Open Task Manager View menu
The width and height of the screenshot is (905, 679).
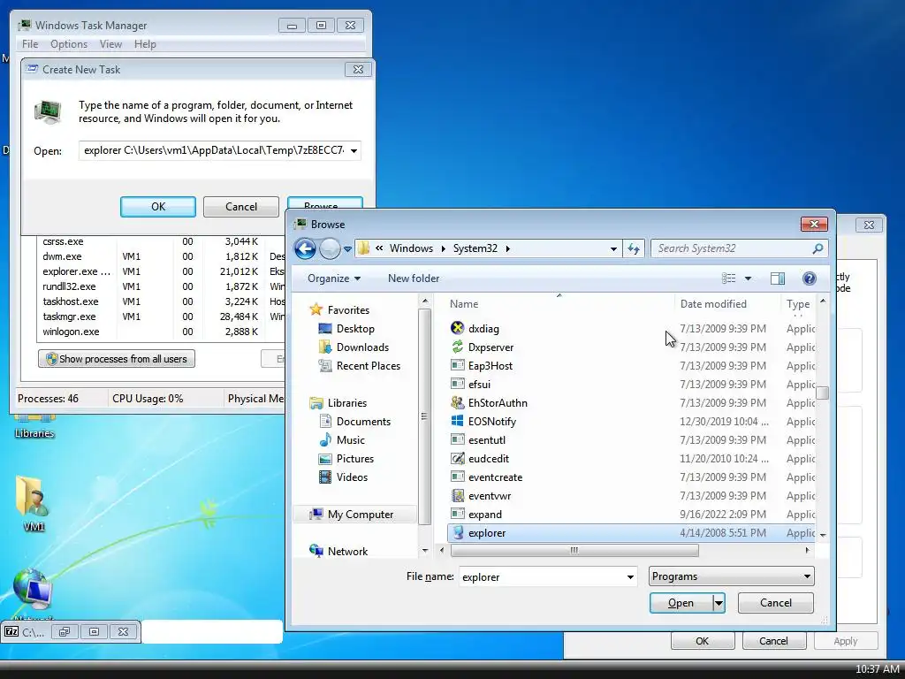coord(110,44)
